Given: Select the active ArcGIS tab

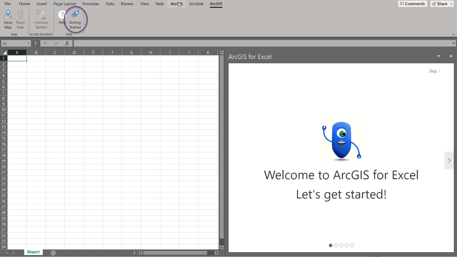Looking at the screenshot, I should [216, 4].
